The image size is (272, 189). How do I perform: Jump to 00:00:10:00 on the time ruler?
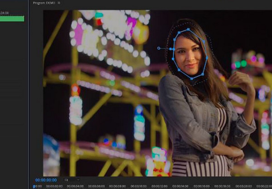pos(138,186)
